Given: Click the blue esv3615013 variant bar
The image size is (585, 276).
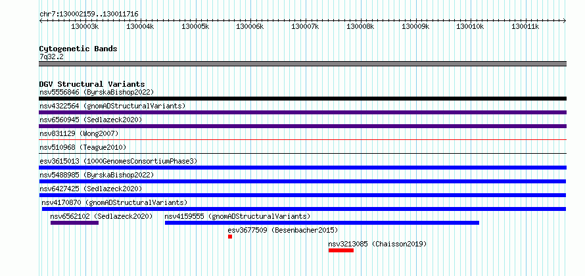Looking at the screenshot, I should pos(303,168).
